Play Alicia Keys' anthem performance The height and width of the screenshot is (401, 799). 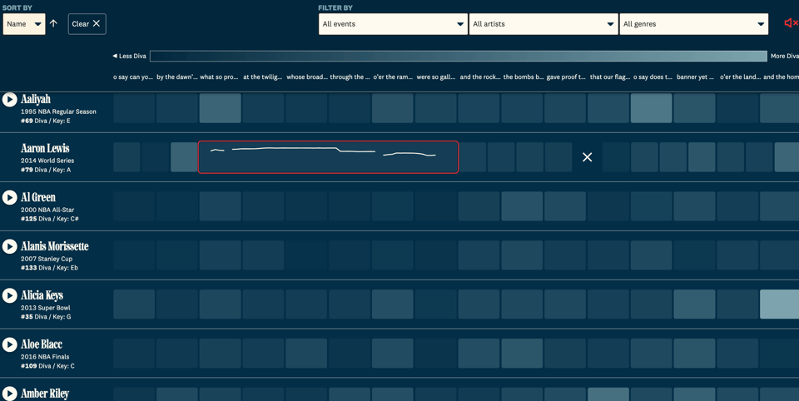(10, 295)
